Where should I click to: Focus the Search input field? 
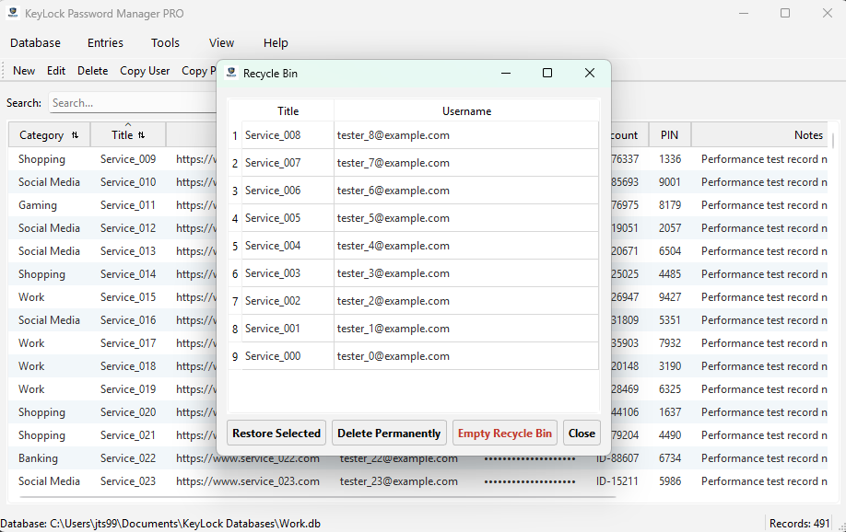pyautogui.click(x=133, y=103)
